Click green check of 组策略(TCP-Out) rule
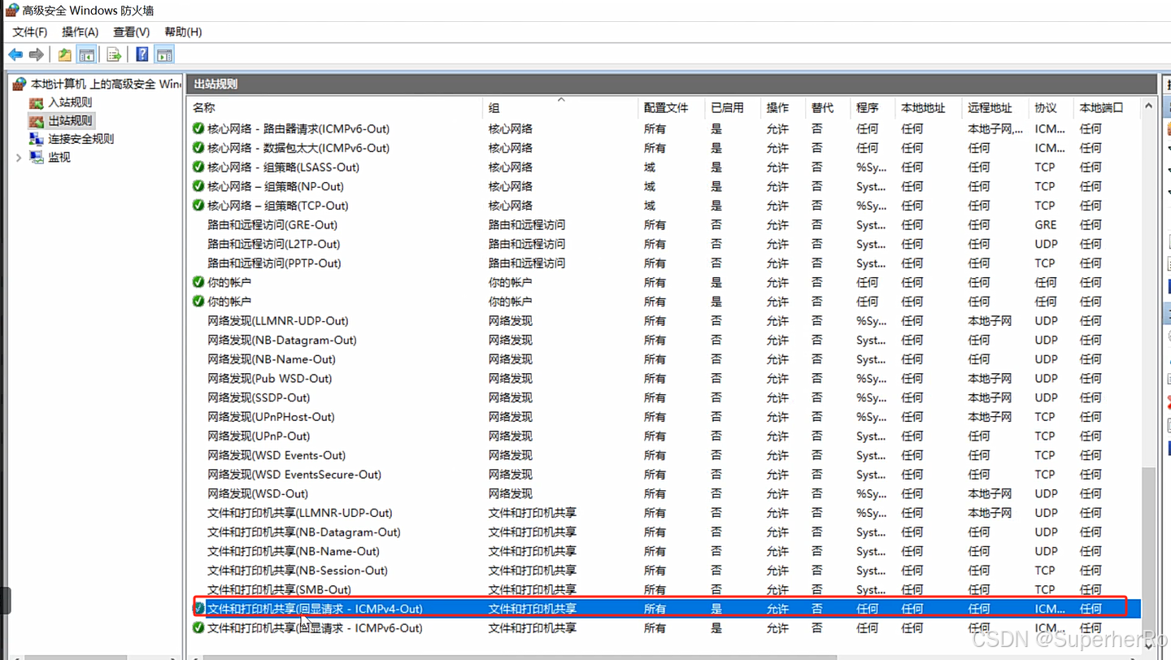 coord(198,206)
